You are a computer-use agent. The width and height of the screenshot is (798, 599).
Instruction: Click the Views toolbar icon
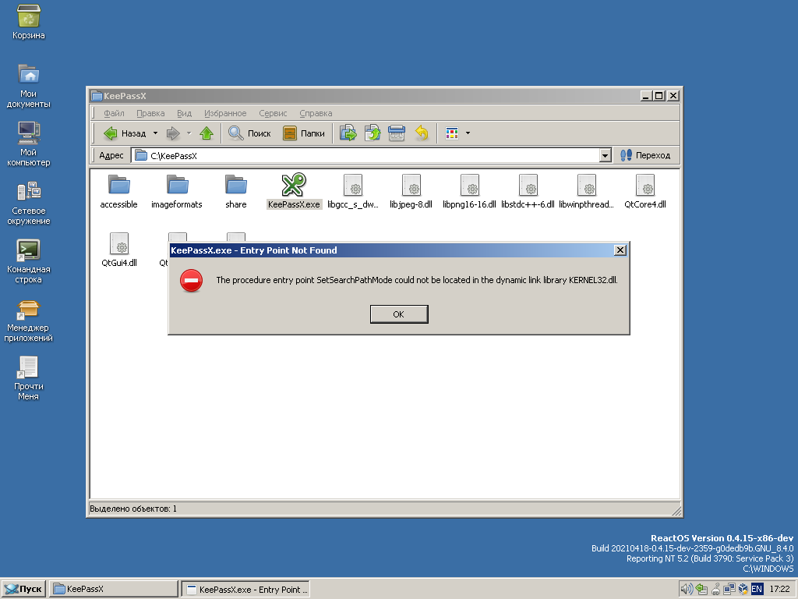tap(452, 133)
